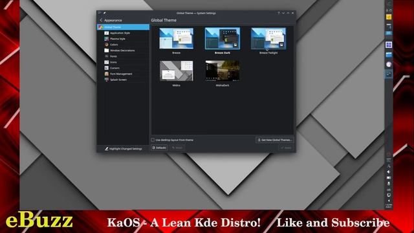Click the Splash Screen sidebar icon
The height and width of the screenshot is (233, 414).
(106, 80)
